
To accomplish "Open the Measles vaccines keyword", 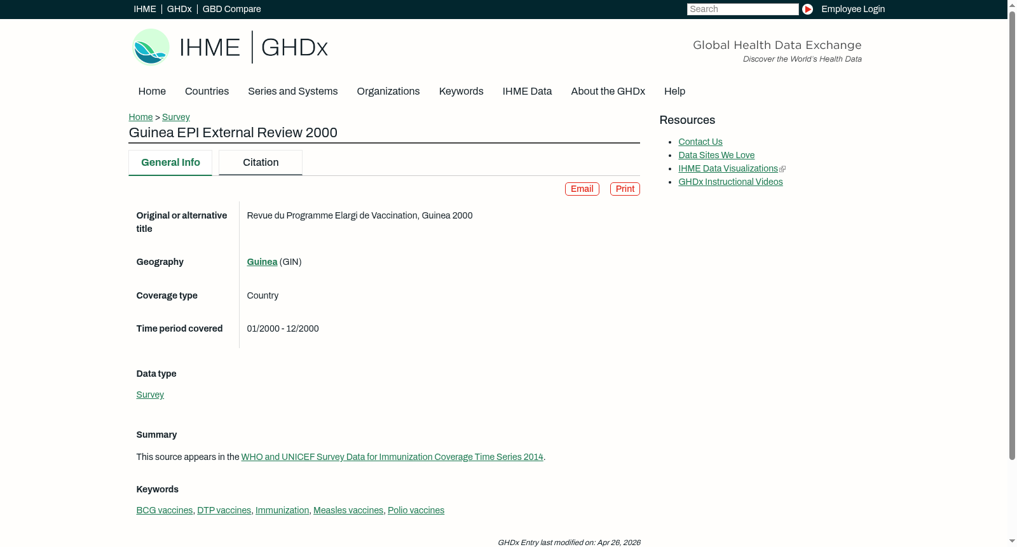I will (x=348, y=510).
